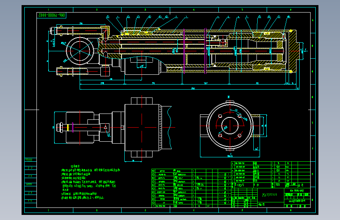Select the overall length dimension under section view

click(x=193, y=88)
